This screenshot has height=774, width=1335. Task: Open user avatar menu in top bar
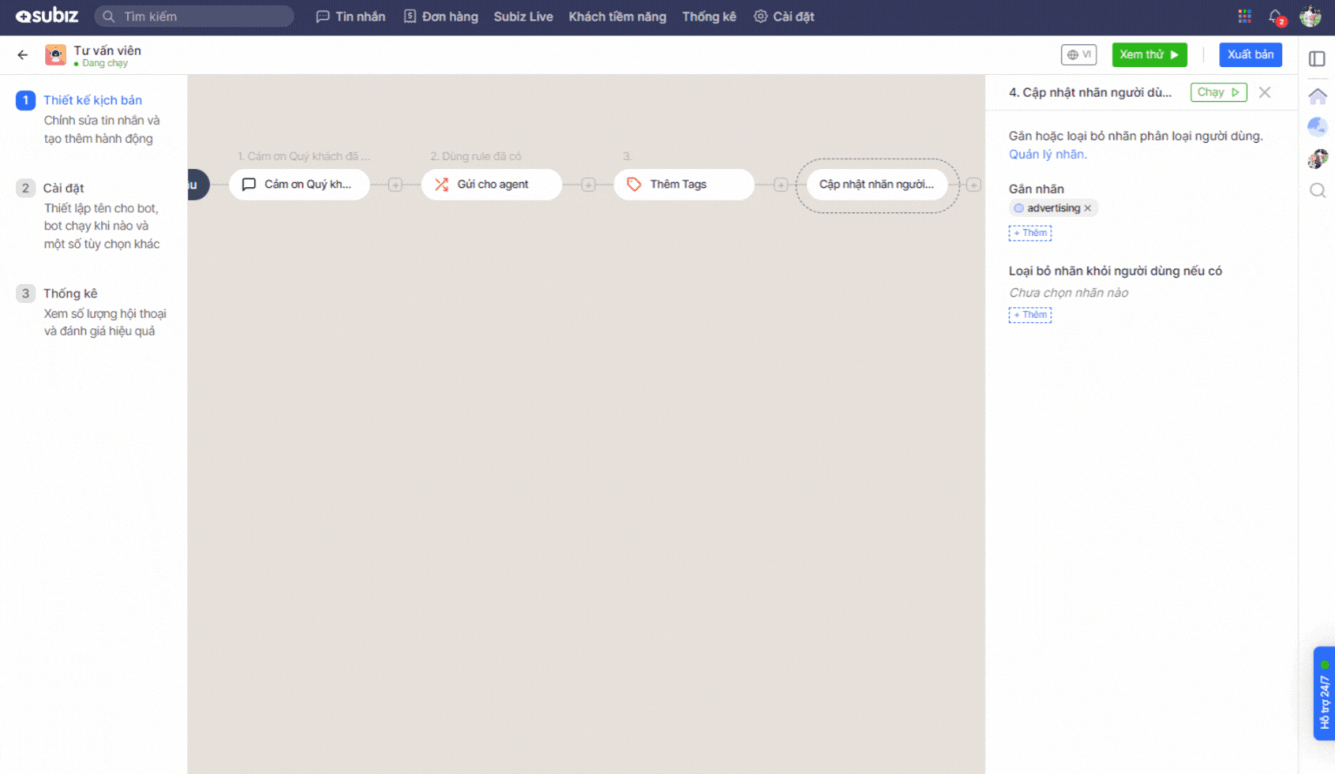(1310, 17)
